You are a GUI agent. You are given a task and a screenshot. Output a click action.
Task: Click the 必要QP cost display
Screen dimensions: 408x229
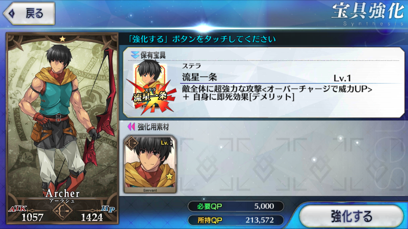[236, 206]
